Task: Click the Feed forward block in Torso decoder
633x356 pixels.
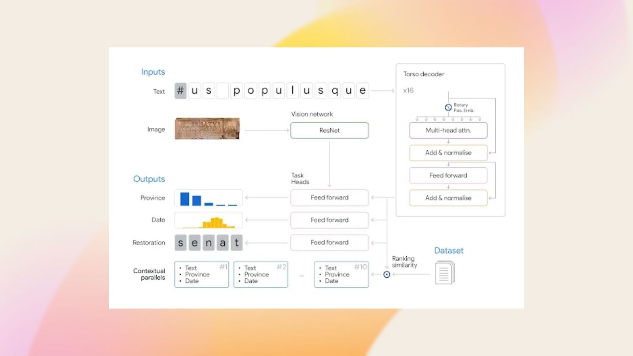Action: 448,176
